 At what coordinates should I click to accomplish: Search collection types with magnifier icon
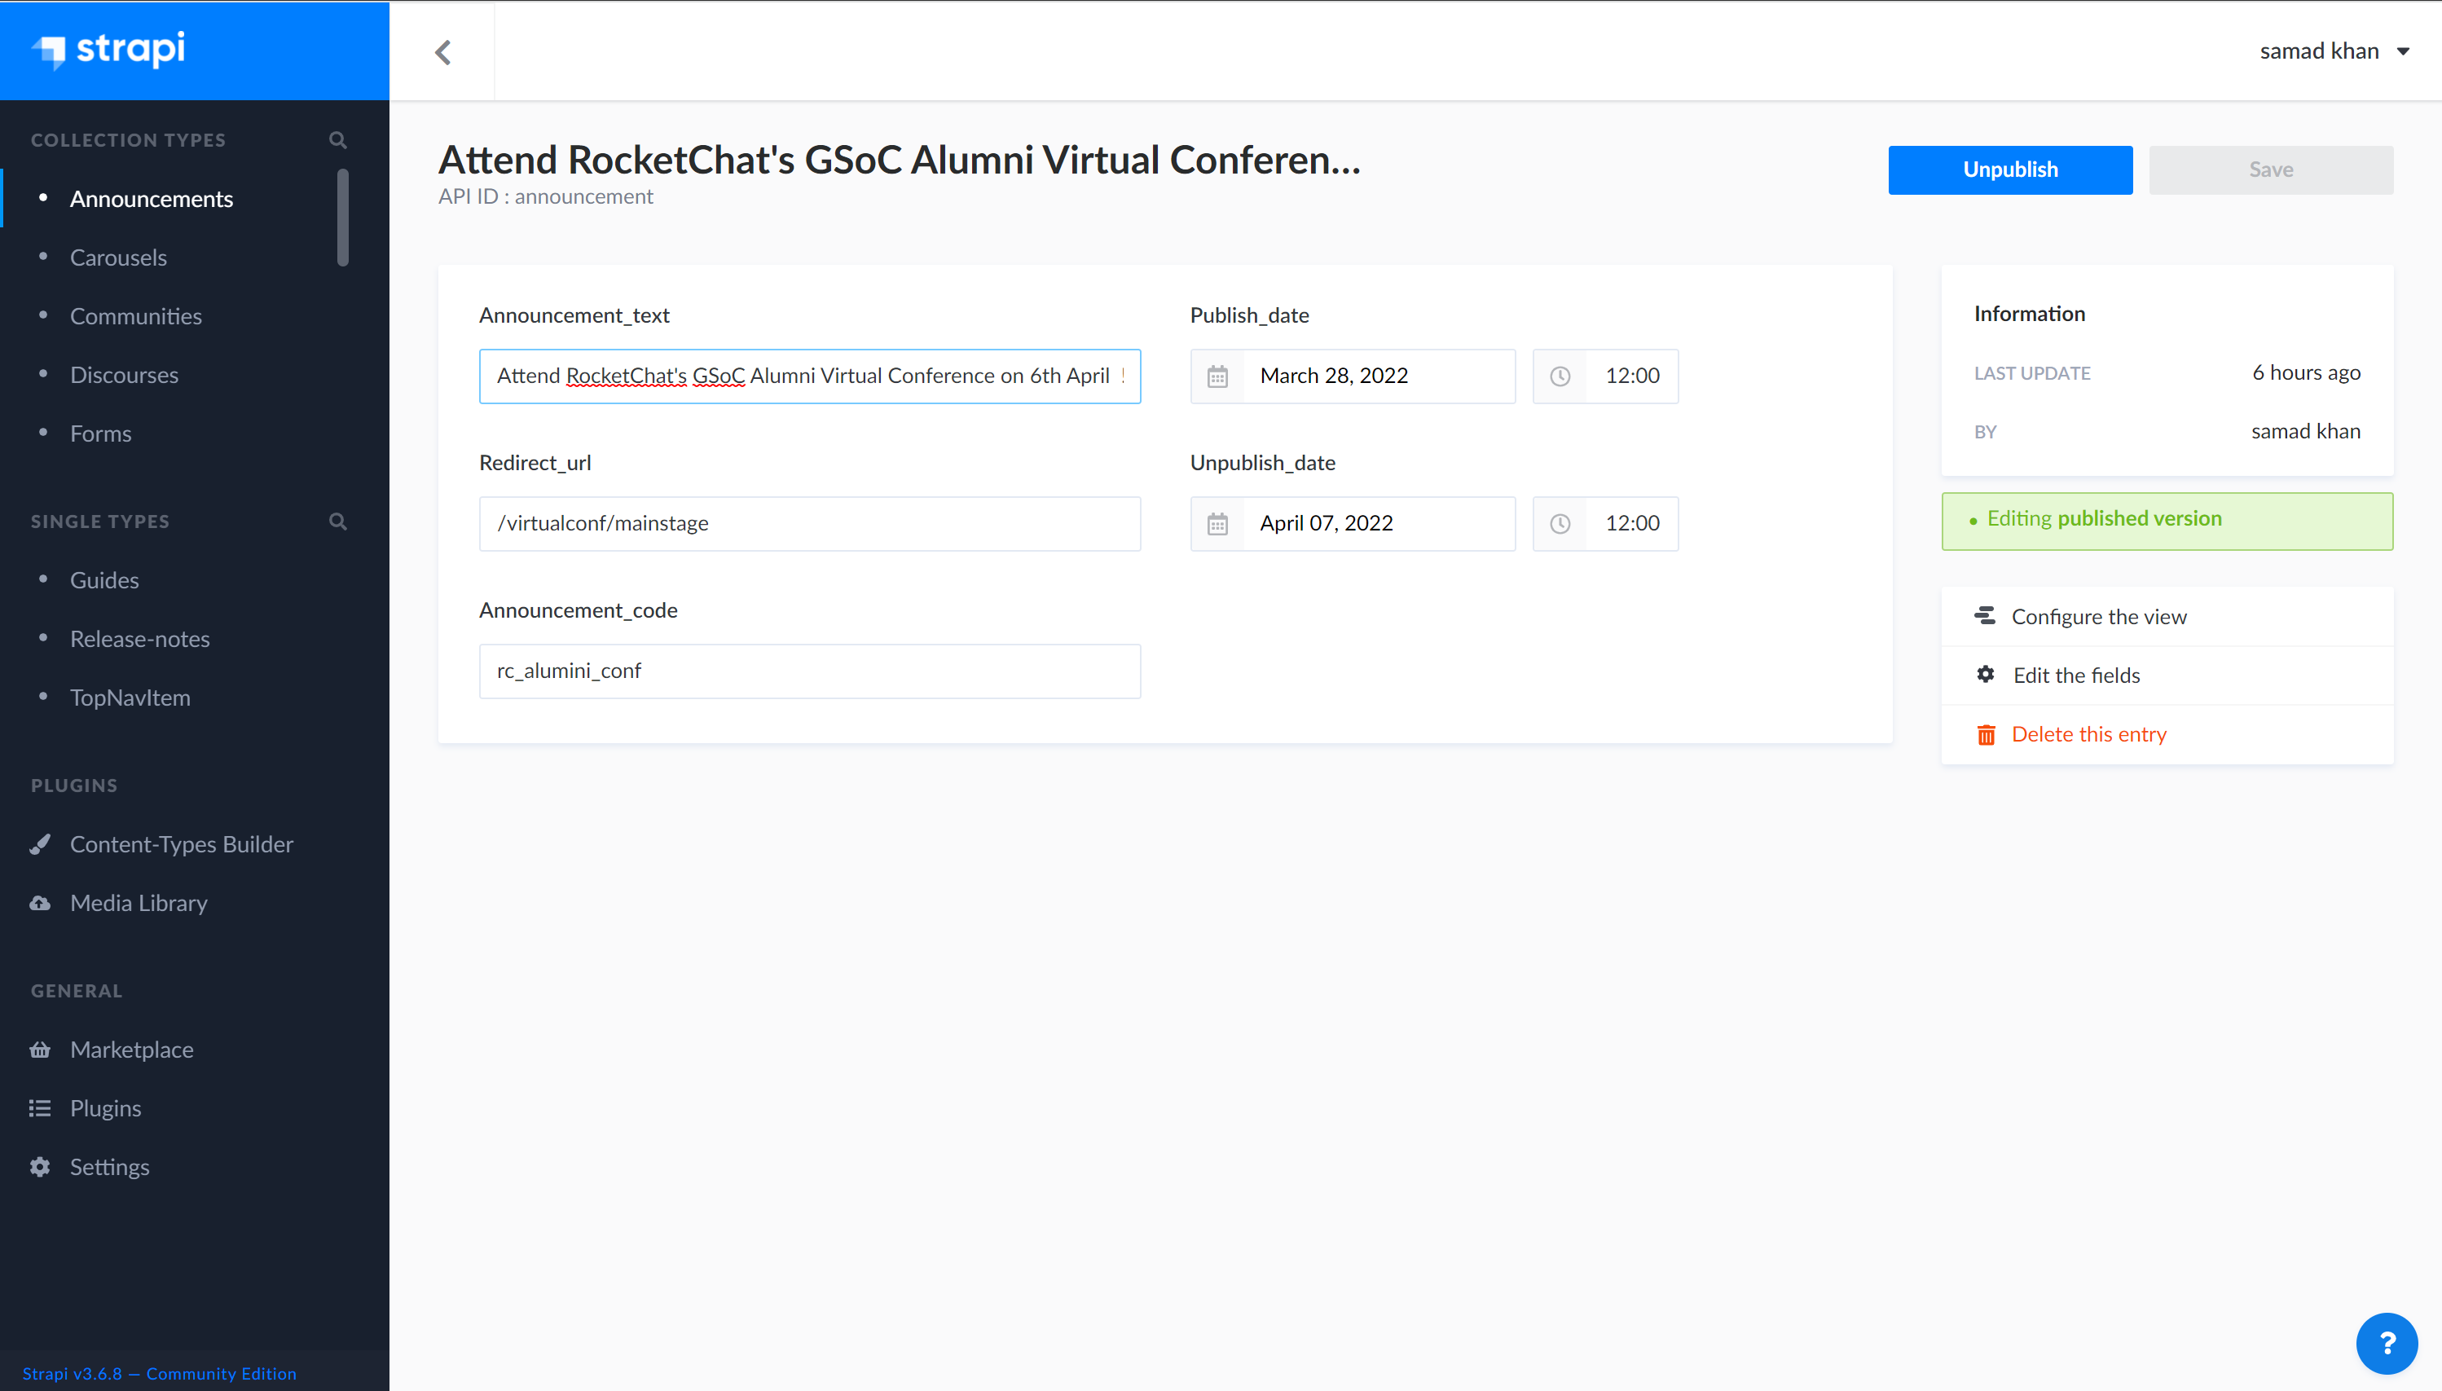pyautogui.click(x=337, y=139)
